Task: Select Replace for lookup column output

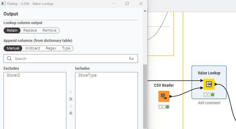Action: coord(30,31)
